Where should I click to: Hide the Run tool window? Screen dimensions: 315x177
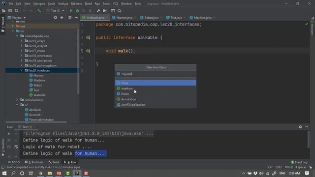pos(307,127)
